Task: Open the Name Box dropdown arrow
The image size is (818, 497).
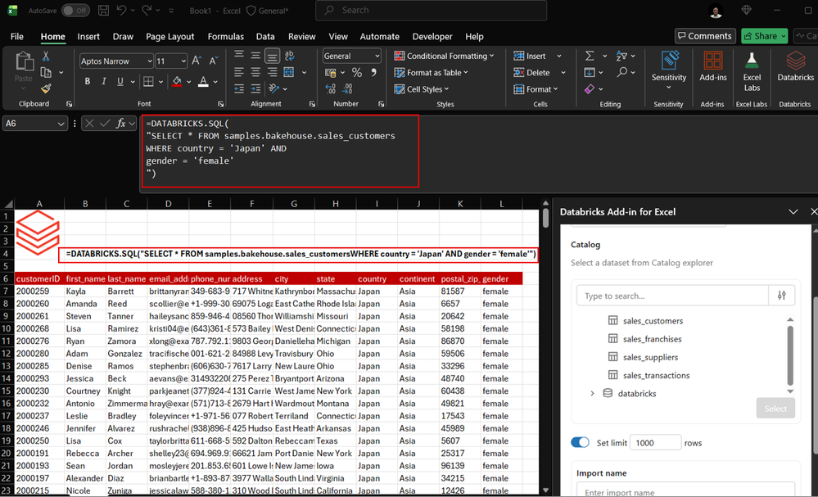Action: (x=61, y=124)
